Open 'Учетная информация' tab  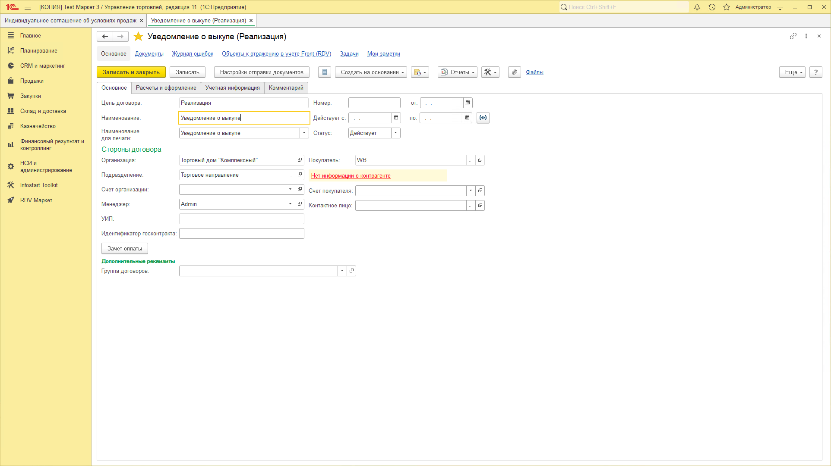[232, 88]
